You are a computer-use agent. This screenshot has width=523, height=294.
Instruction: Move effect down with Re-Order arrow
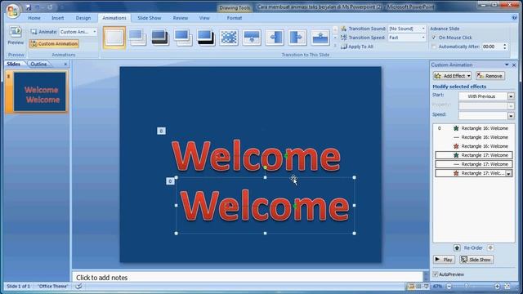490,248
